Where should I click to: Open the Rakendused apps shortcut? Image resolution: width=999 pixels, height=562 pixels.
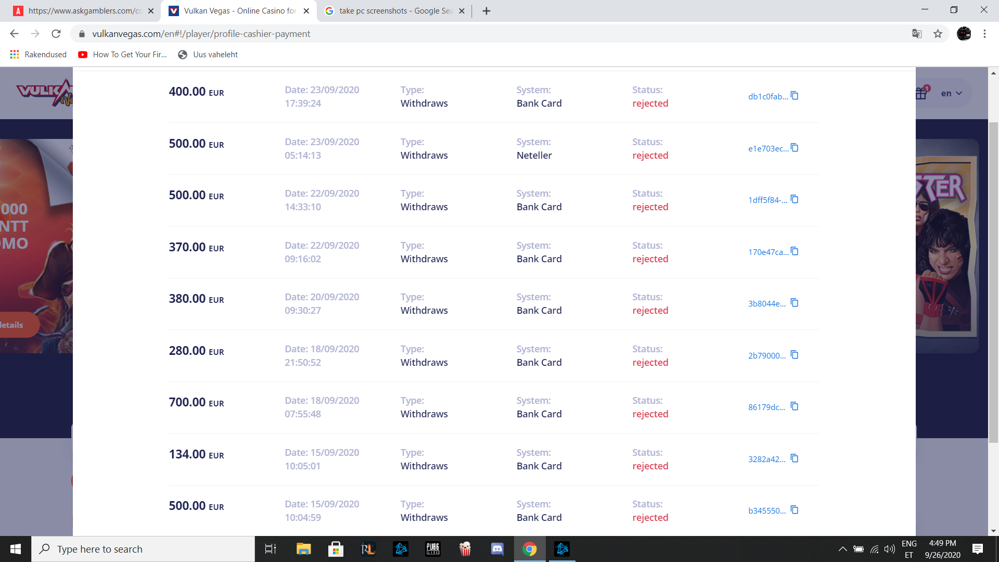tap(39, 55)
